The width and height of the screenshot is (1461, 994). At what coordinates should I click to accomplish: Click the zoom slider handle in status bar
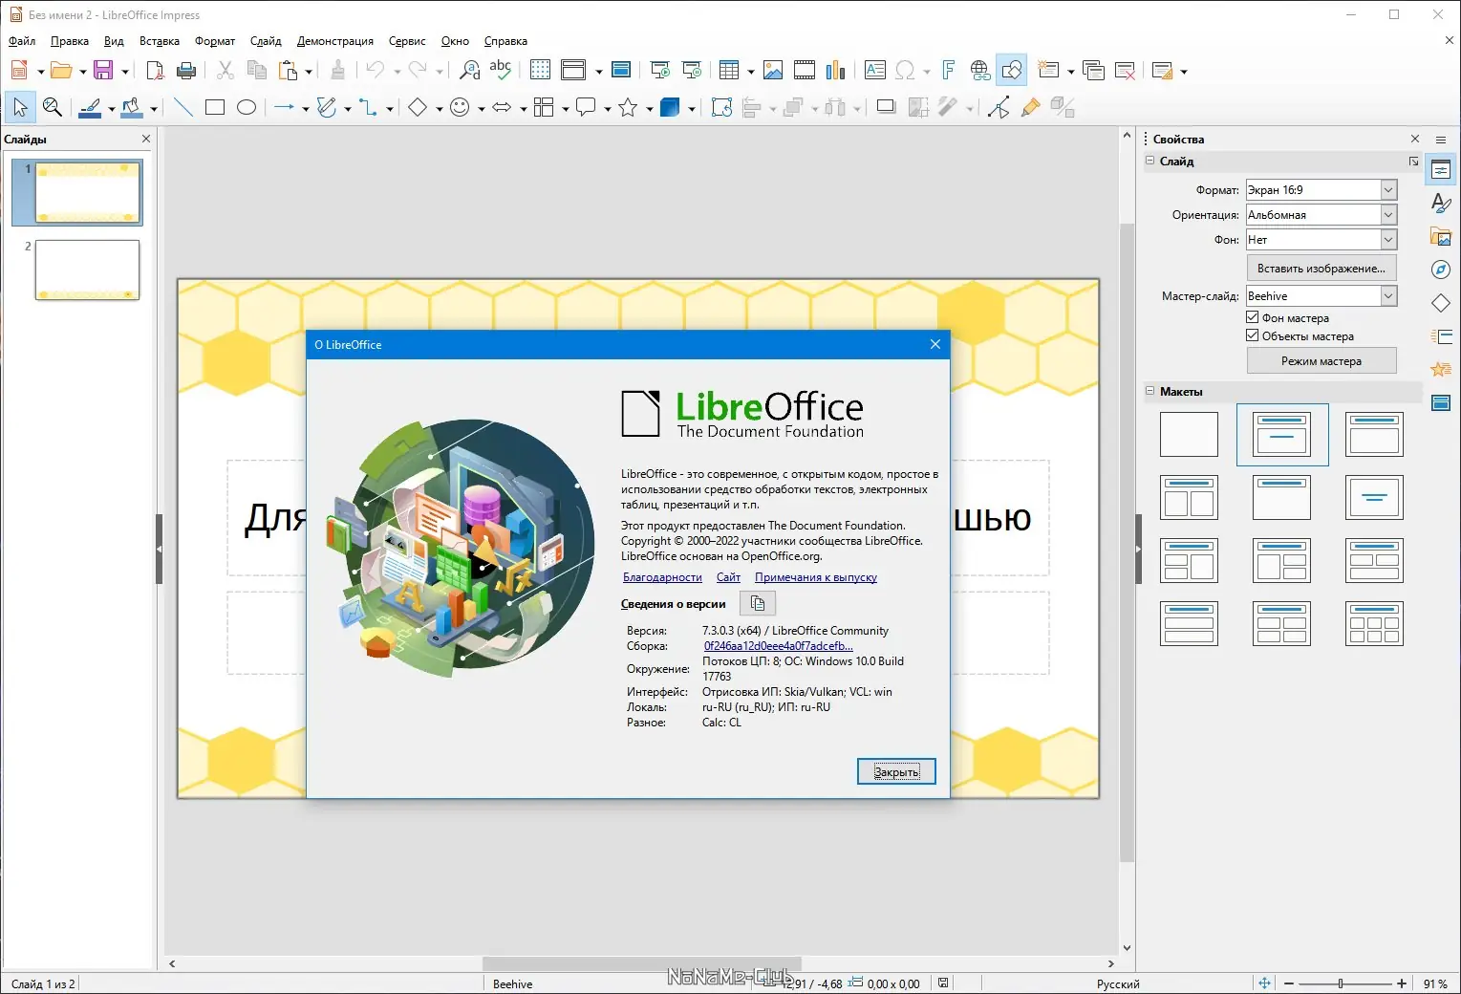tap(1341, 983)
